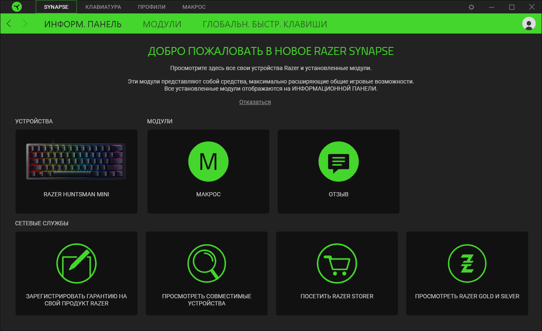Click the Razer logo icon
Viewport: 542px width, 331px height.
17,7
